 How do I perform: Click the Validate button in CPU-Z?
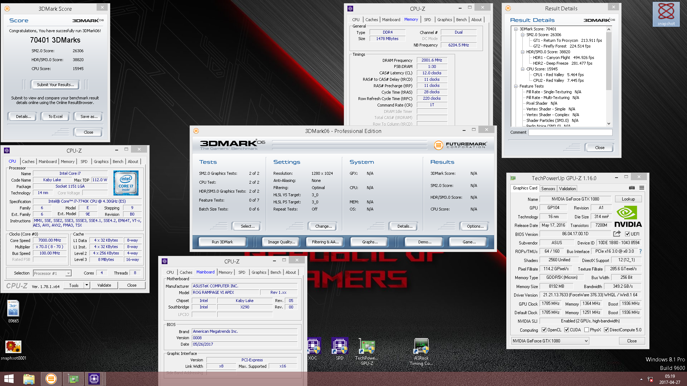point(104,285)
